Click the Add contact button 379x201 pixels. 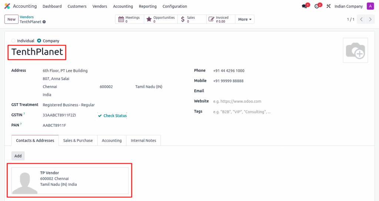tap(18, 156)
